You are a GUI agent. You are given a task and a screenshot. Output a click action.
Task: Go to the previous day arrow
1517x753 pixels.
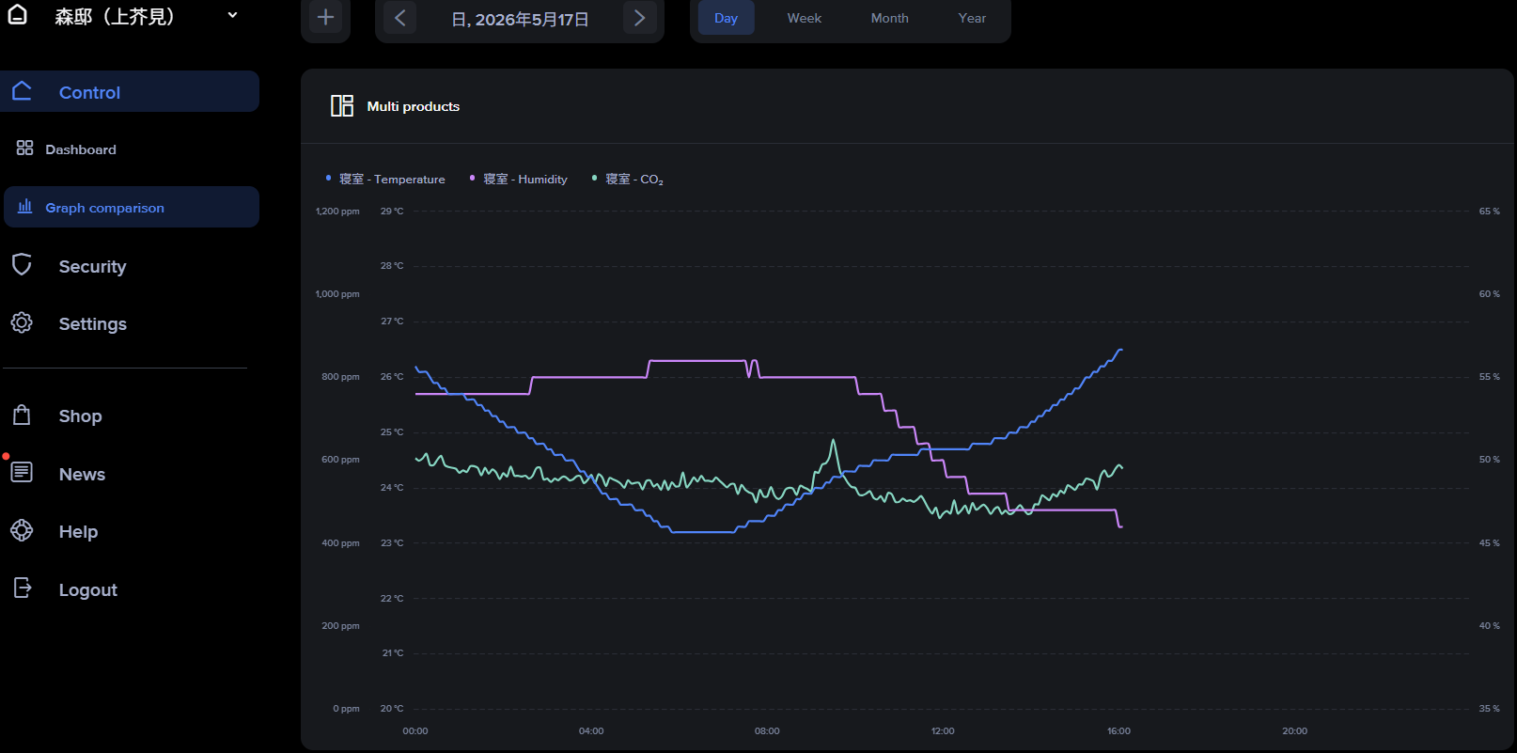[x=399, y=17]
